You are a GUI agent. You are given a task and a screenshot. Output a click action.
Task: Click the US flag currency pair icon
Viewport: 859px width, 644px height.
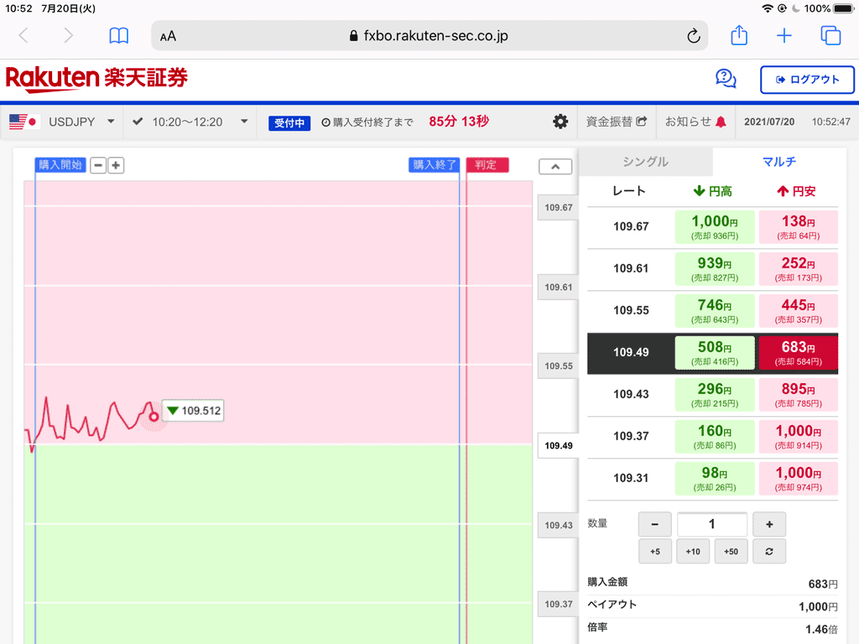pyautogui.click(x=23, y=121)
